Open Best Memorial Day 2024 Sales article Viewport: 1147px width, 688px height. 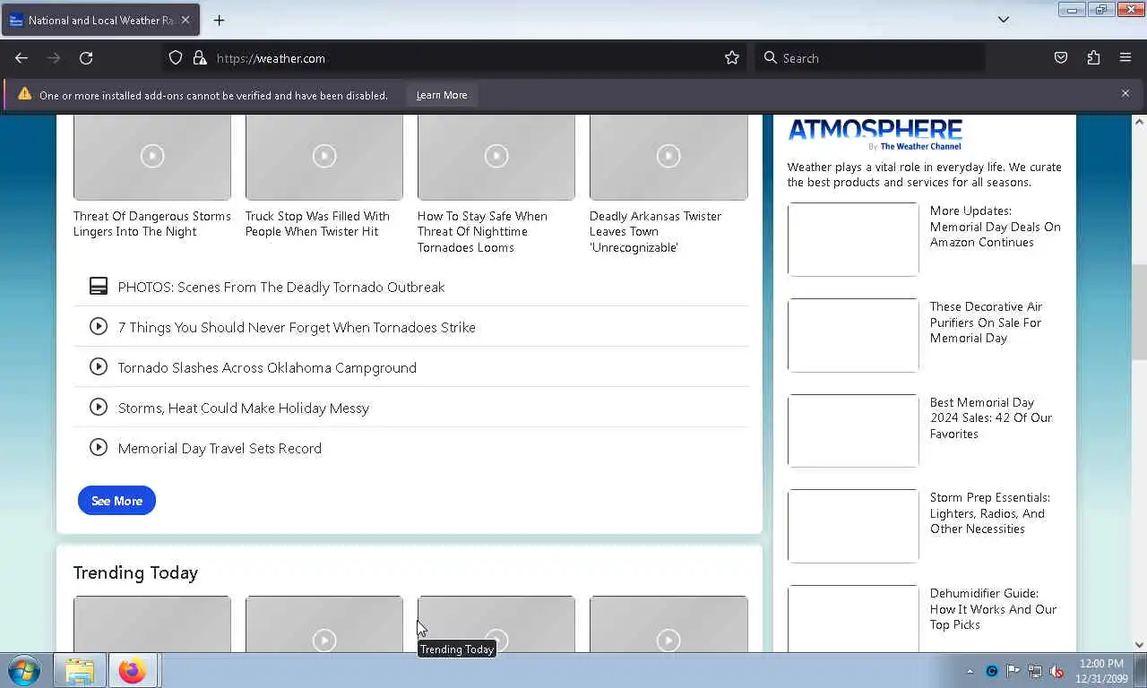[x=991, y=418]
